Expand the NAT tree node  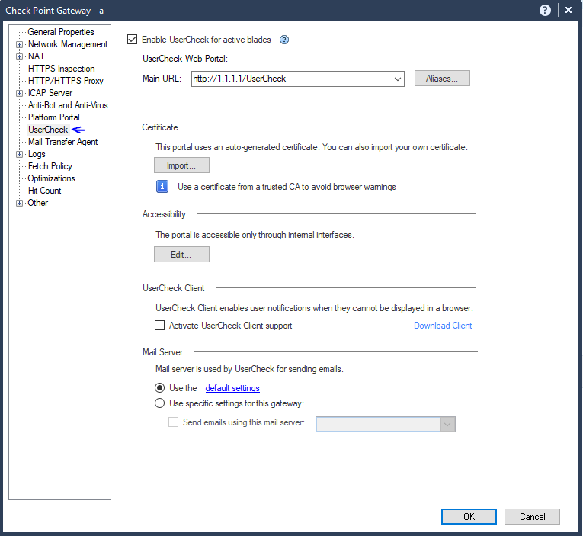point(20,56)
